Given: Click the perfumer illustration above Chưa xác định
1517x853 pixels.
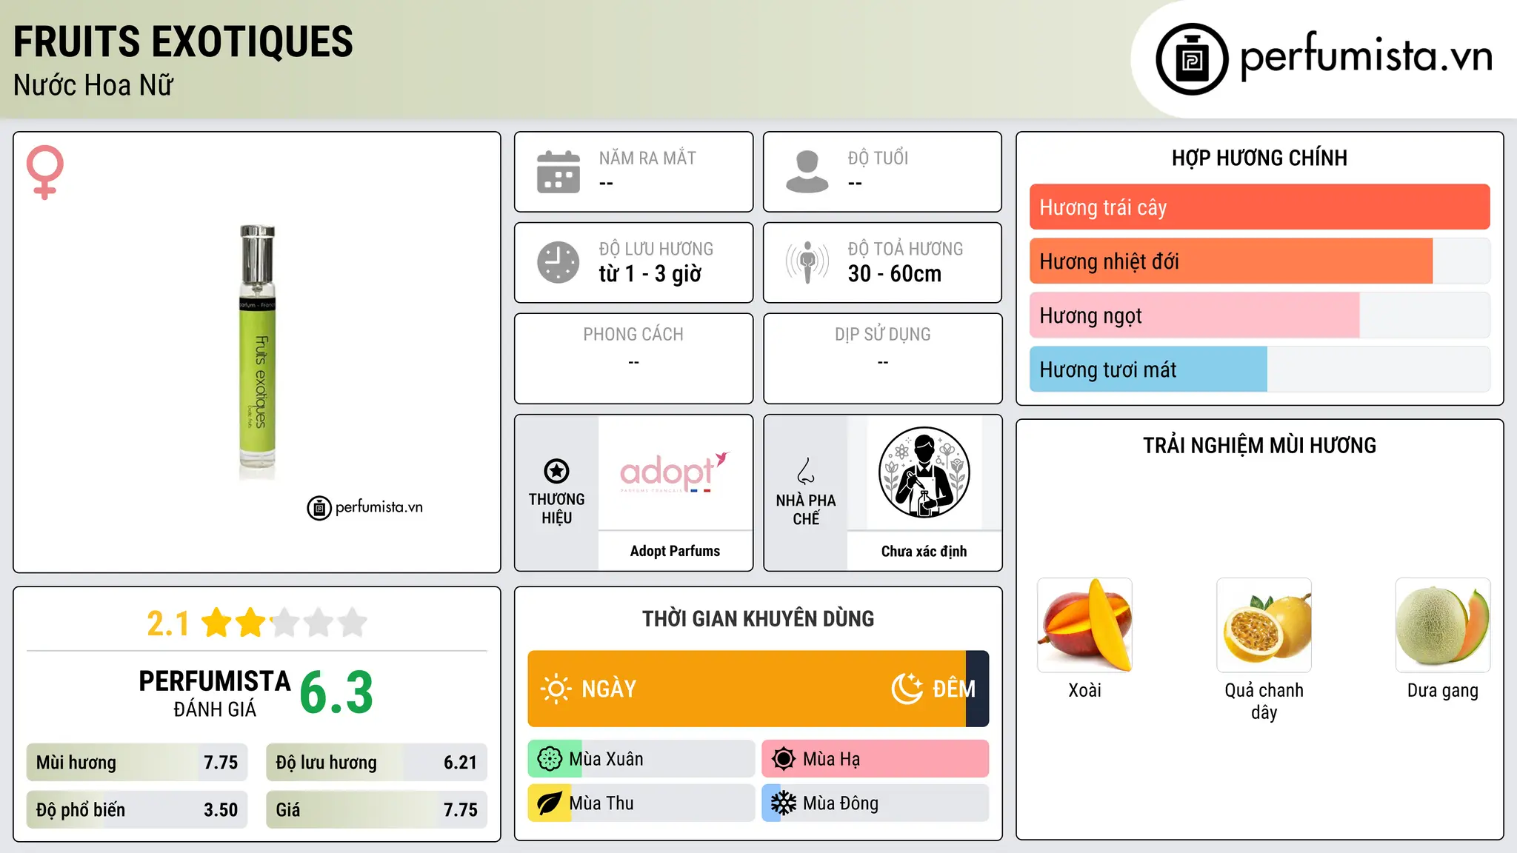Looking at the screenshot, I should pos(924,472).
